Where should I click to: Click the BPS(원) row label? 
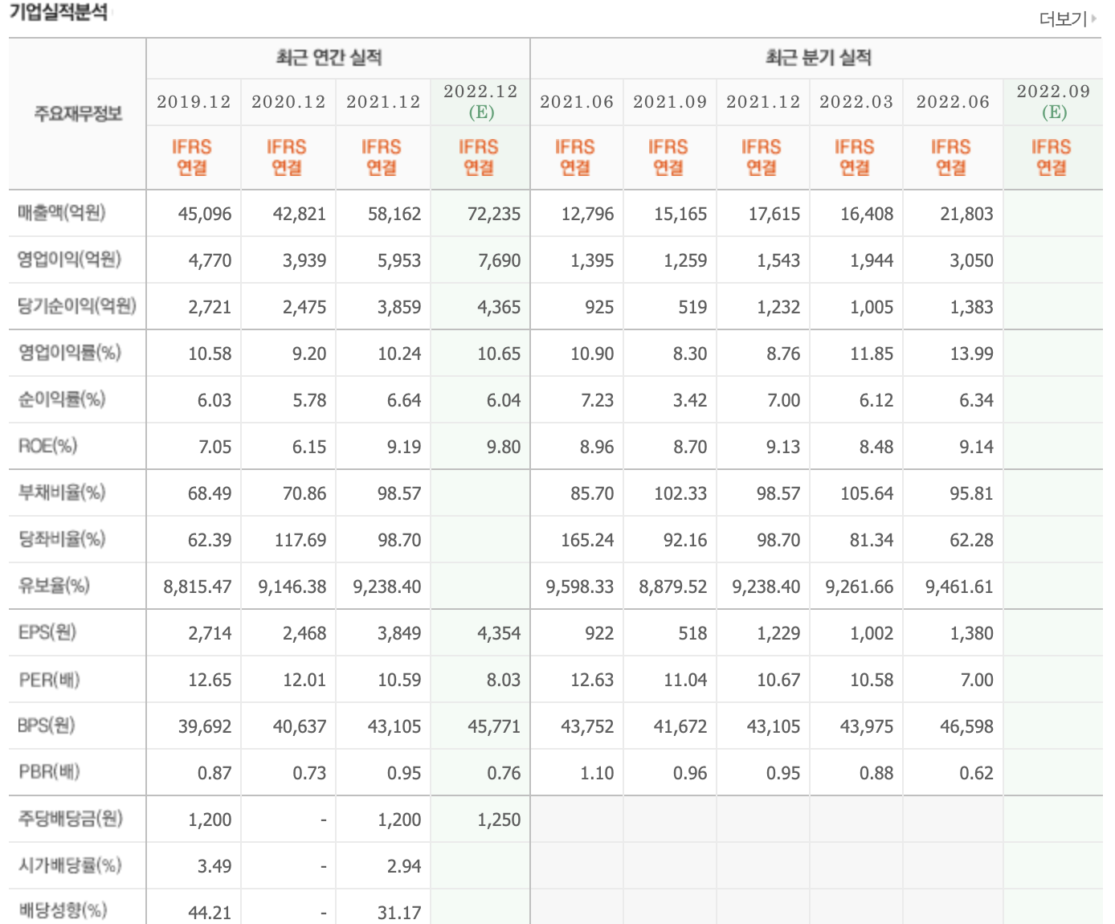47,726
